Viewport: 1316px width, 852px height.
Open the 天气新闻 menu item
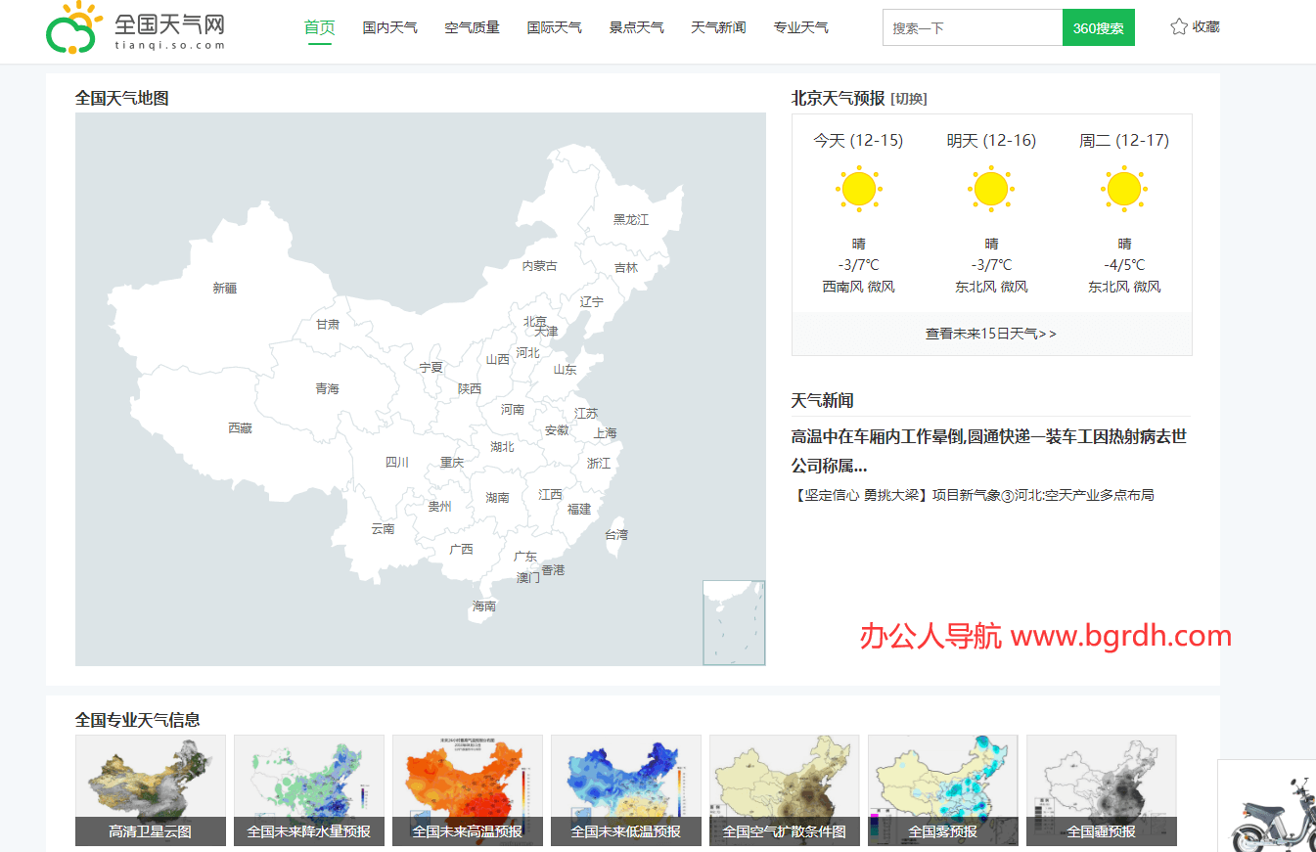718,27
